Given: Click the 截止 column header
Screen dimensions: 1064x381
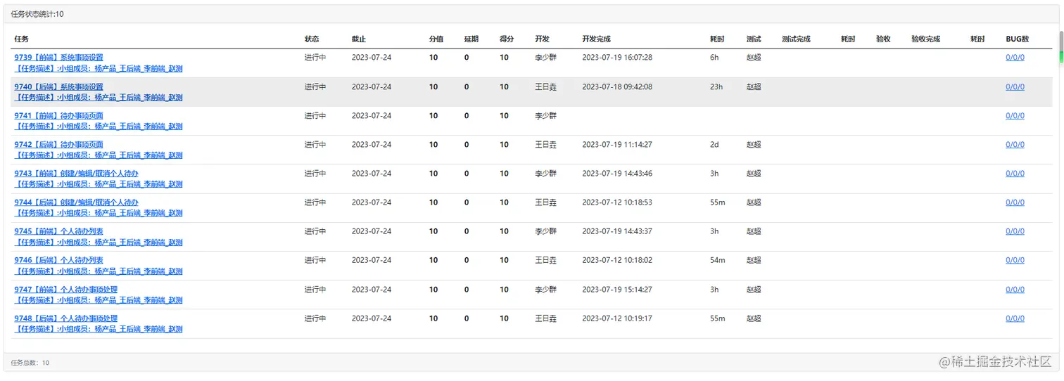Looking at the screenshot, I should 359,39.
